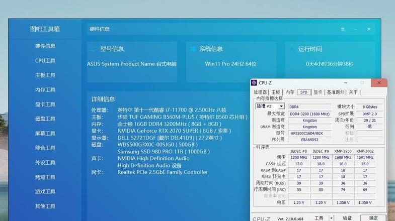The height and width of the screenshot is (221, 395).
Task: Open 烤鸡工具 in the sidebar
Action: pos(45,177)
